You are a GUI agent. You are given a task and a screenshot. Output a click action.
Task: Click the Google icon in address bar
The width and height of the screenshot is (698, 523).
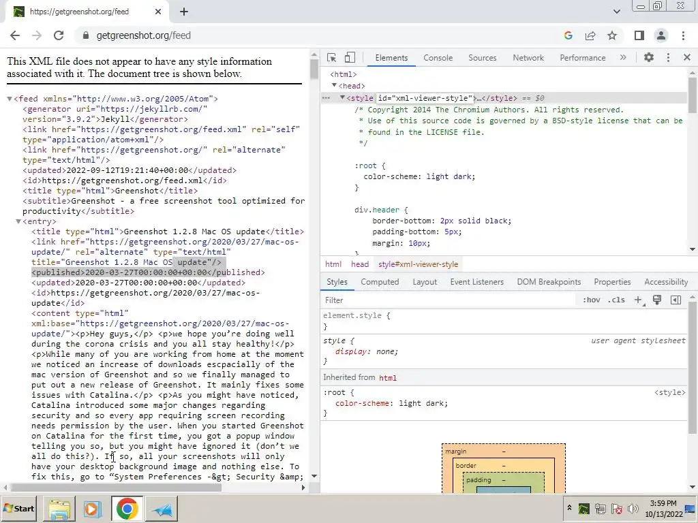click(568, 35)
